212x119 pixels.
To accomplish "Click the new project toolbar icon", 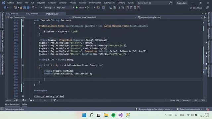I will pos(16,8).
